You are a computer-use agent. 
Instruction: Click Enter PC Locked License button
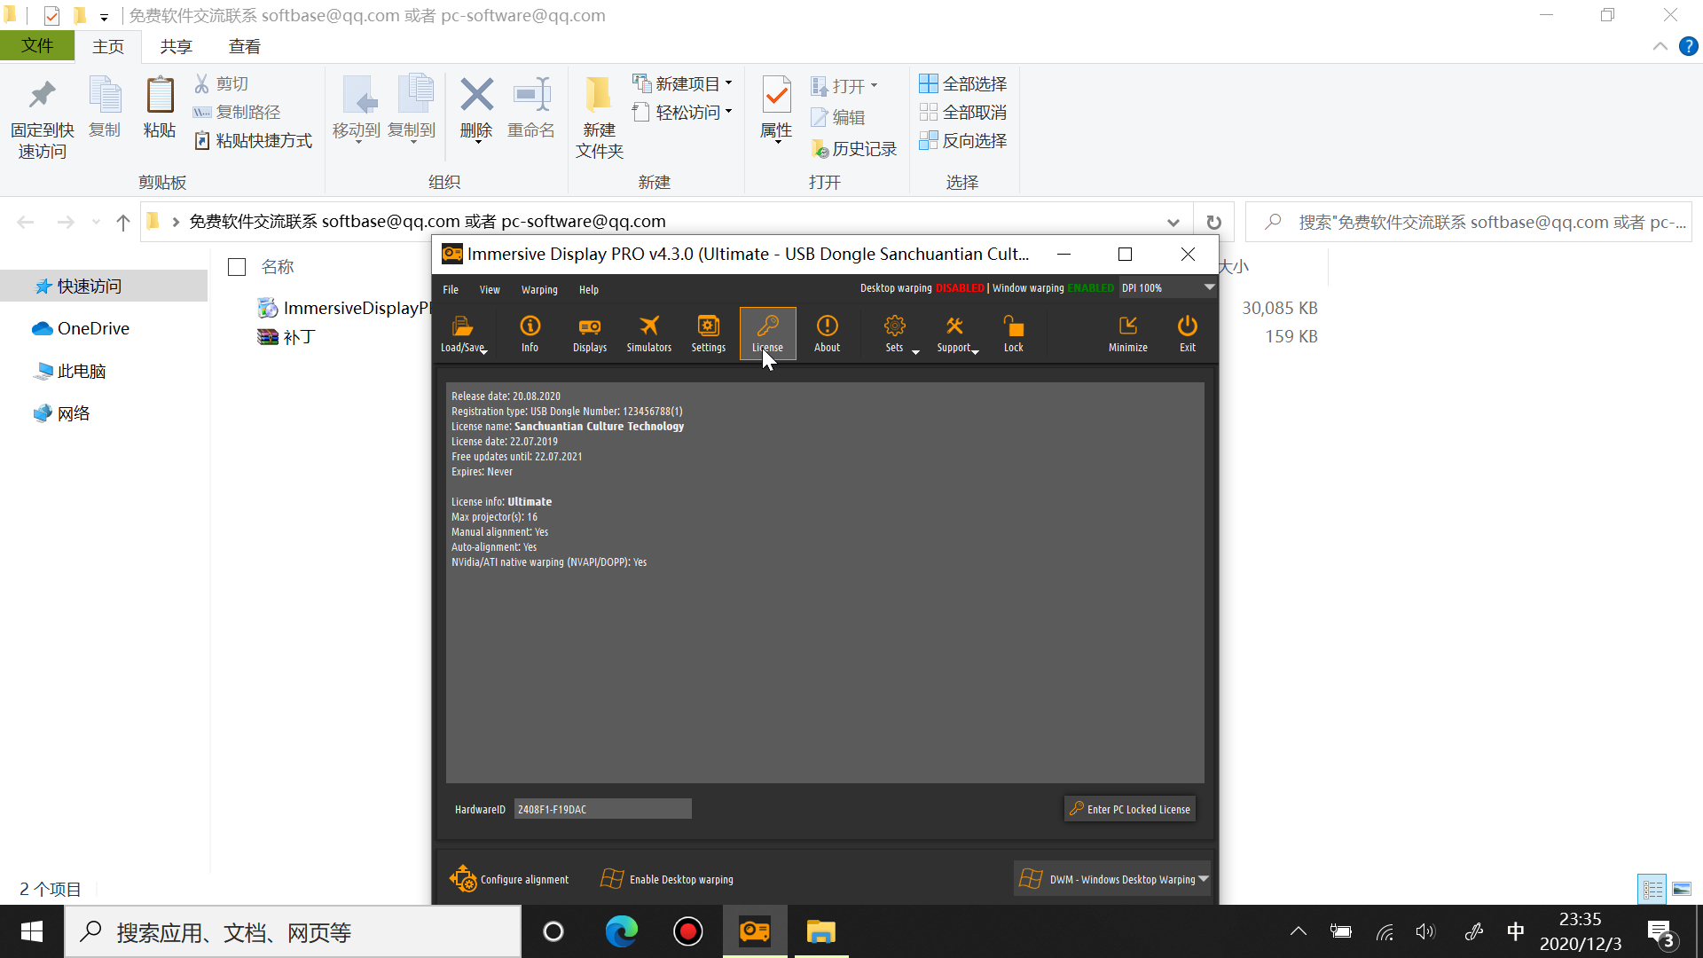point(1130,808)
